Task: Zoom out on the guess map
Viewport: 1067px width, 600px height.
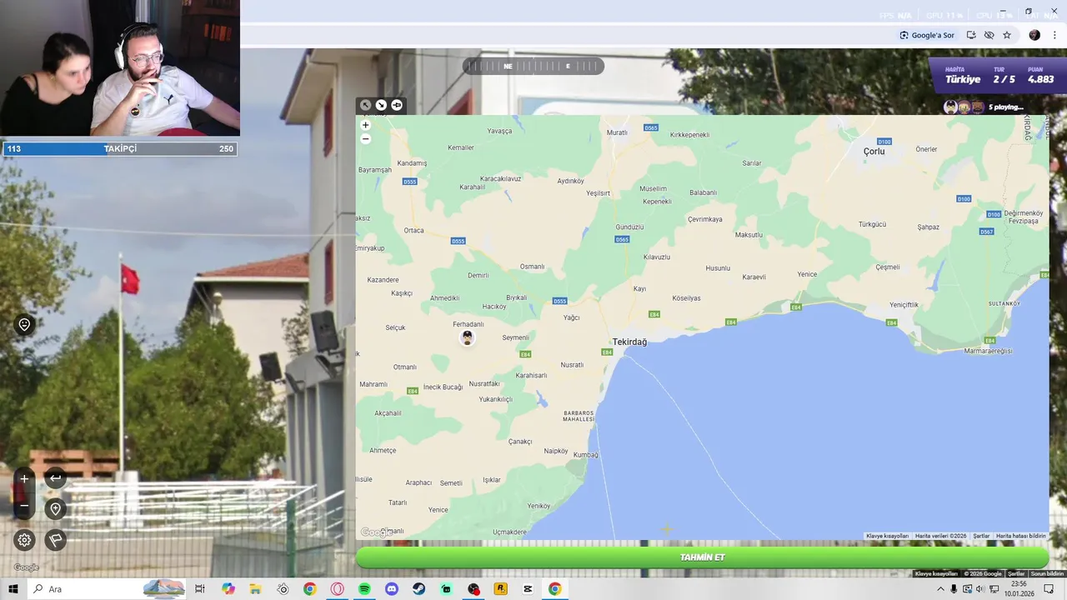Action: pyautogui.click(x=365, y=138)
